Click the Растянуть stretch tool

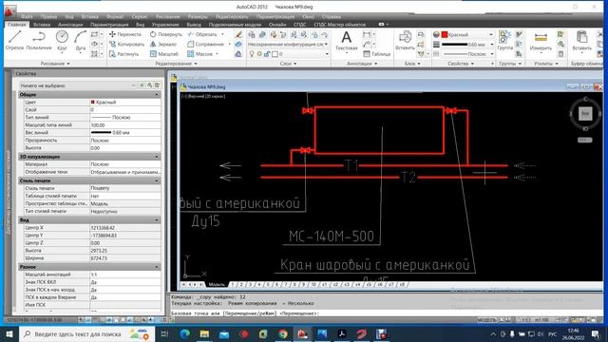pos(124,54)
